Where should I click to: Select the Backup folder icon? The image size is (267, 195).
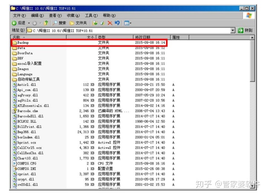point(15,43)
